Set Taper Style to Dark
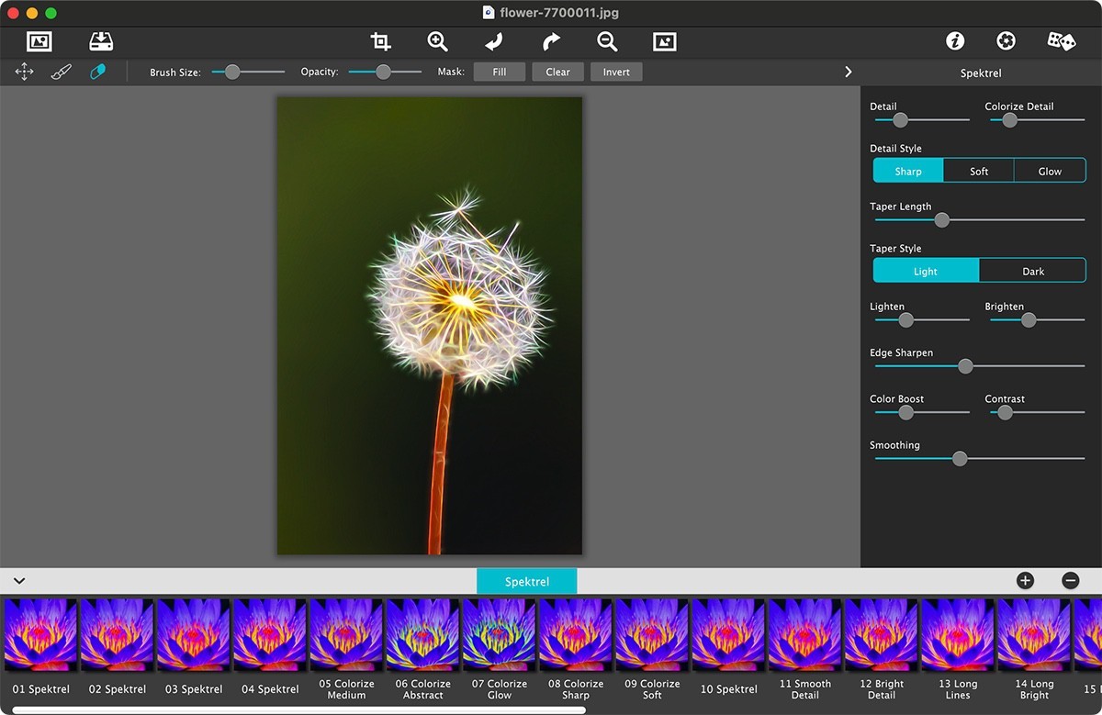 (x=1032, y=271)
